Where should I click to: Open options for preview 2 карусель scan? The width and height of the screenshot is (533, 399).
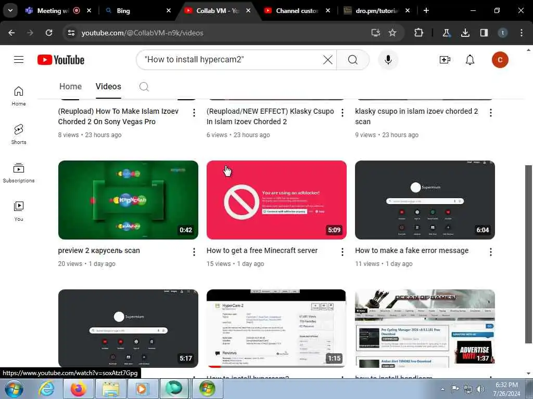pyautogui.click(x=194, y=252)
